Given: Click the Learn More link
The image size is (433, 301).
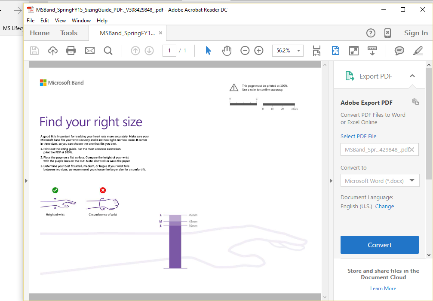Looking at the screenshot, I should coord(383,288).
